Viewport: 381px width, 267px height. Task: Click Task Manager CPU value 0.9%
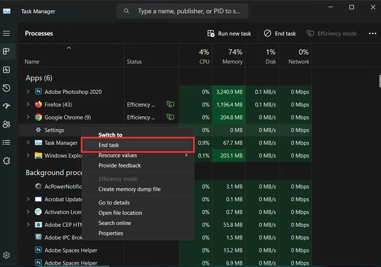tap(204, 143)
